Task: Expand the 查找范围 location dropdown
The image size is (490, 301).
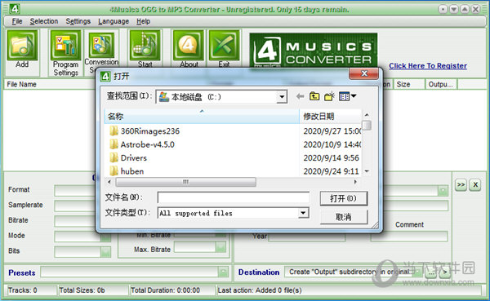Action: [x=282, y=97]
